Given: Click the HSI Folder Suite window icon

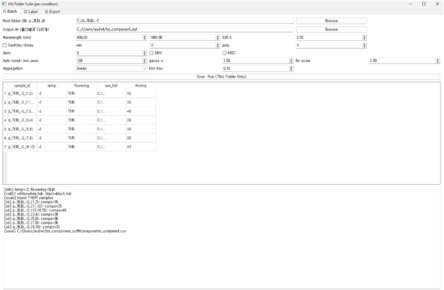Looking at the screenshot, I should 4,4.
